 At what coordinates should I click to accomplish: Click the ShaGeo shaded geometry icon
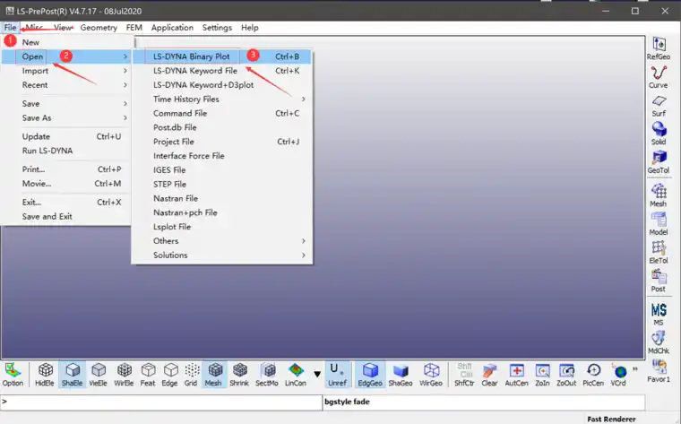point(401,375)
